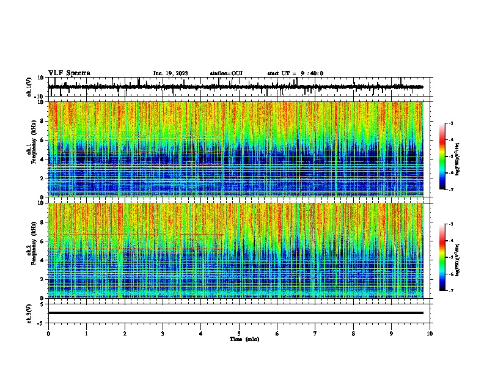The height and width of the screenshot is (374, 484).
Task: Click the "0" kHz tick on ch.1 frequency axis
Action: [42, 197]
